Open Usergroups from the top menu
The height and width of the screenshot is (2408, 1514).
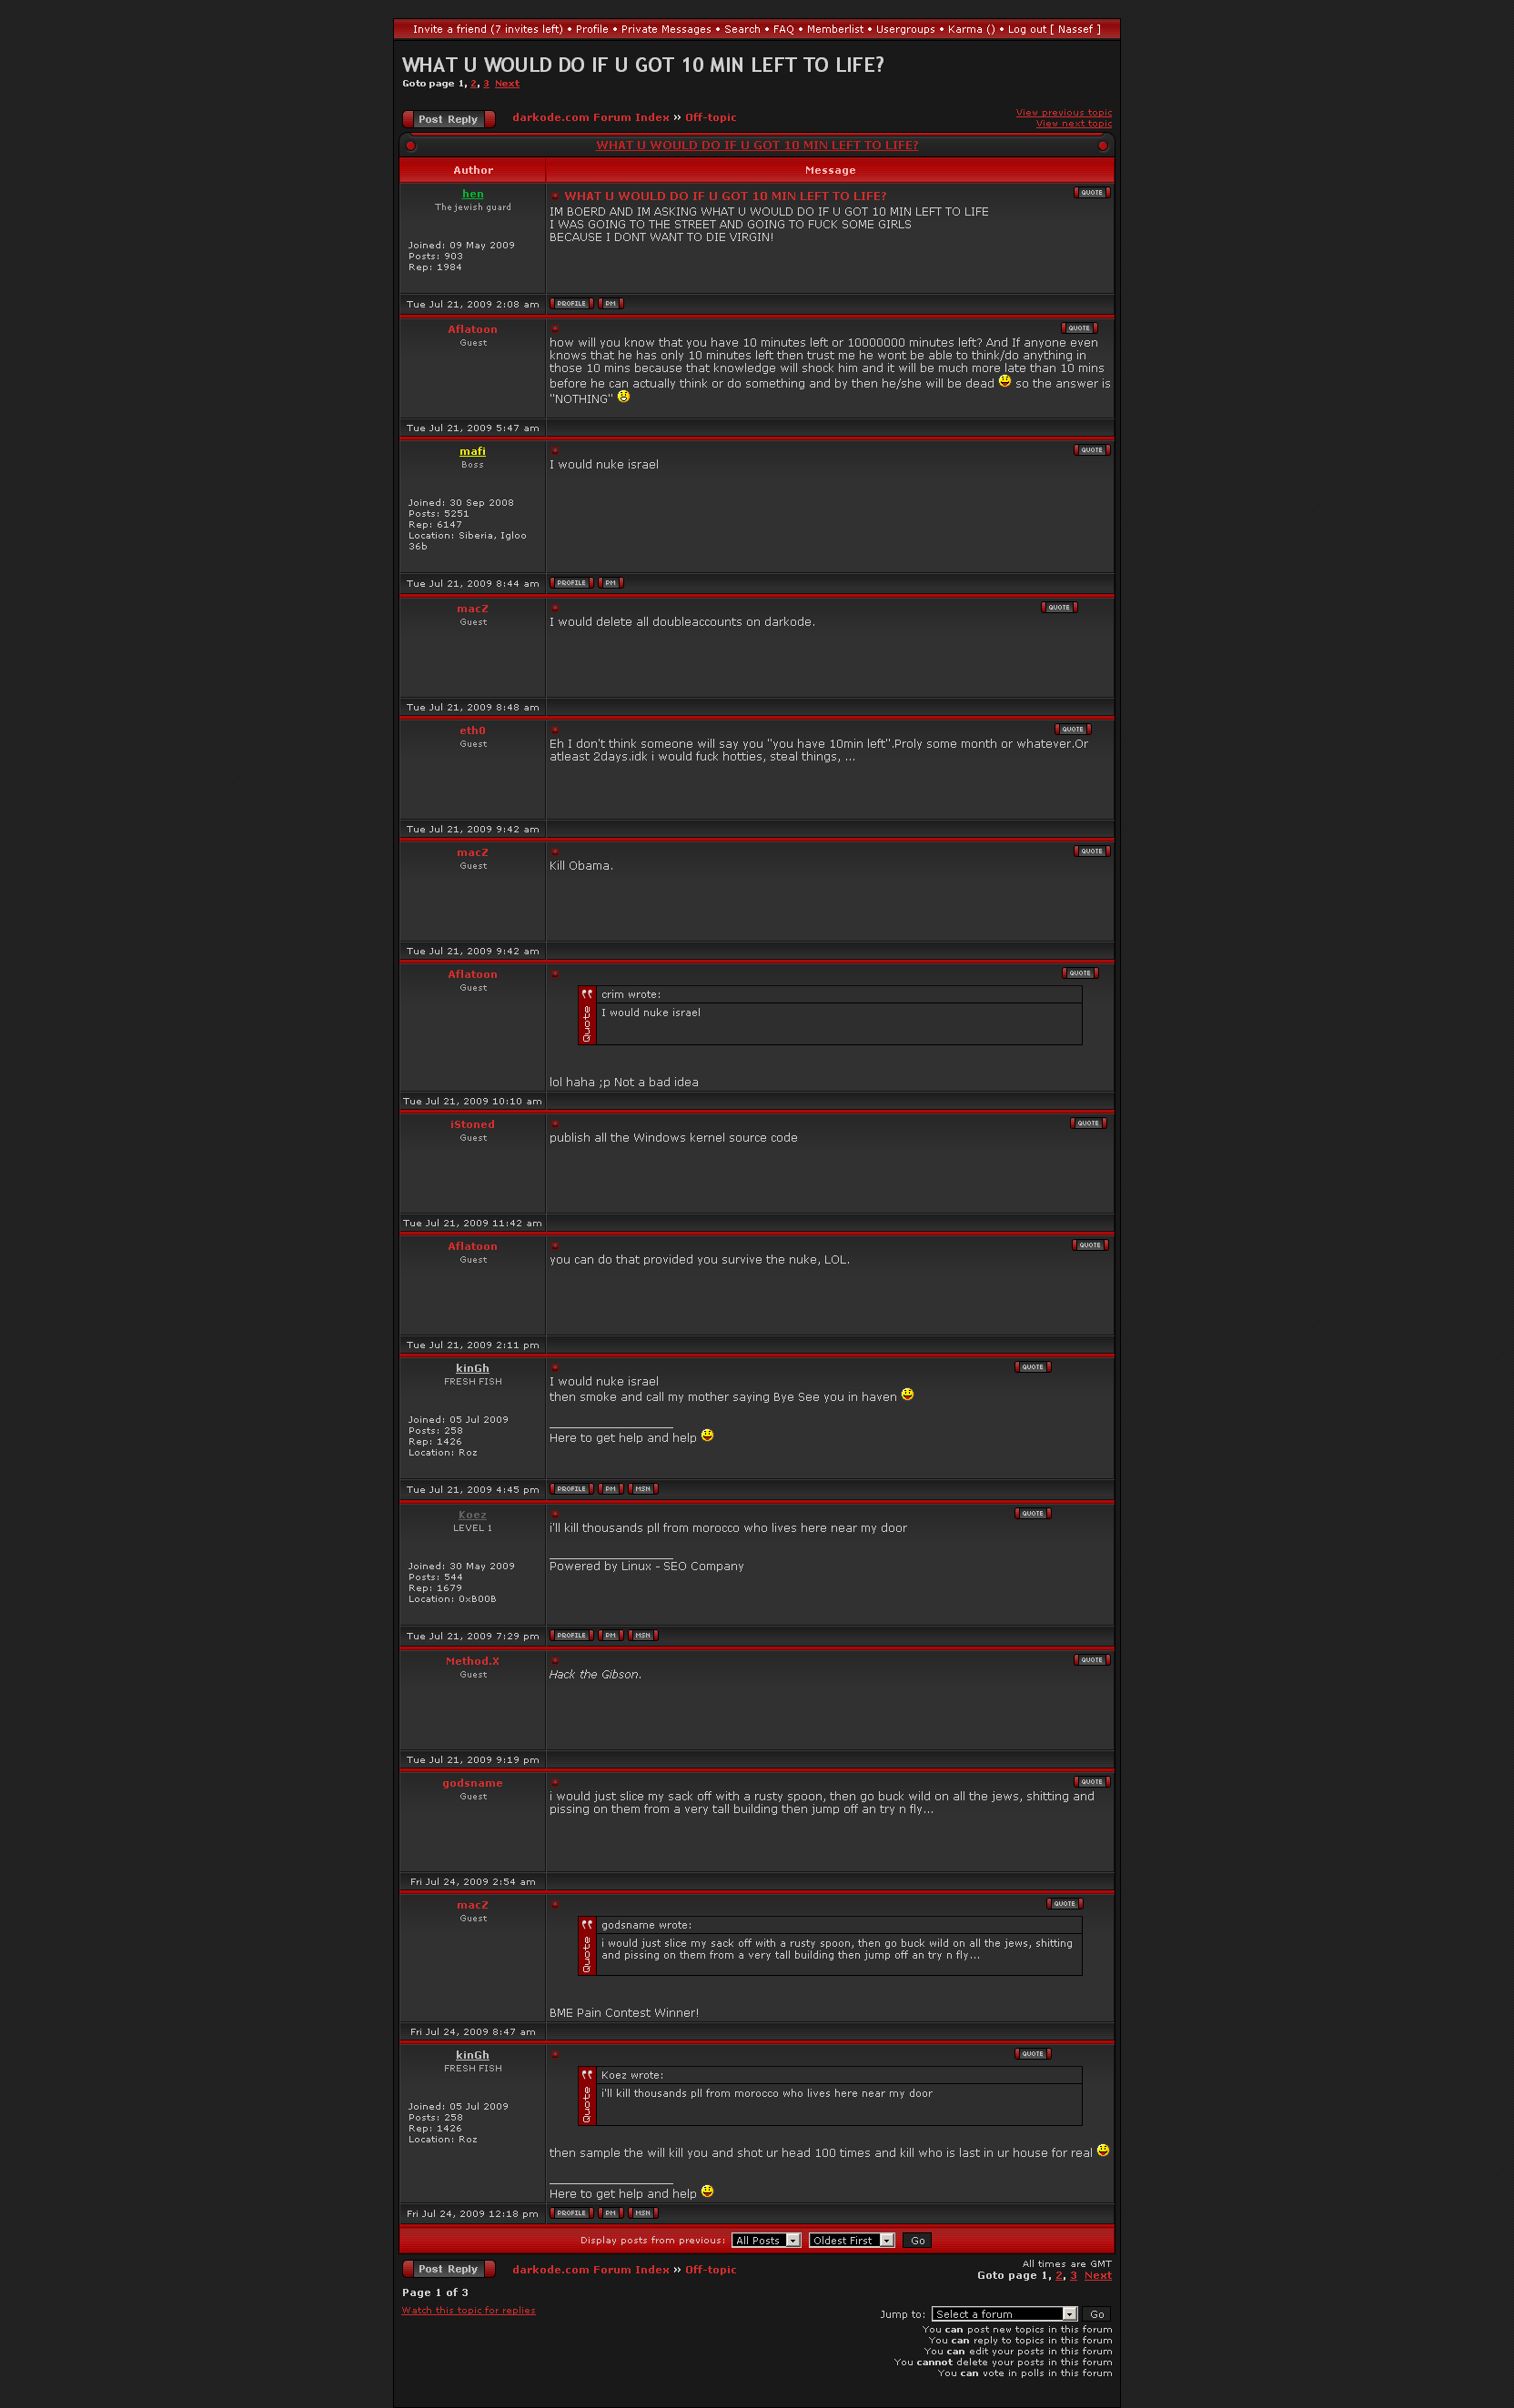pyautogui.click(x=905, y=29)
